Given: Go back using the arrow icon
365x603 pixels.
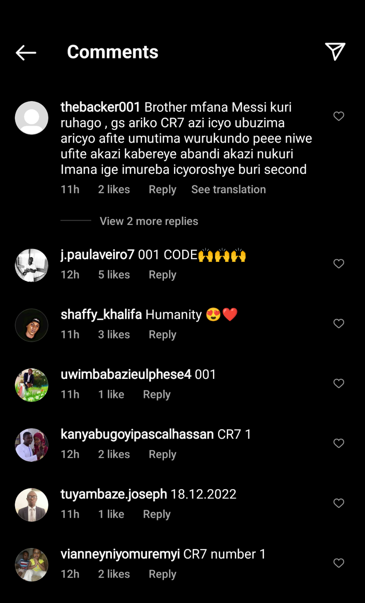Looking at the screenshot, I should tap(26, 52).
